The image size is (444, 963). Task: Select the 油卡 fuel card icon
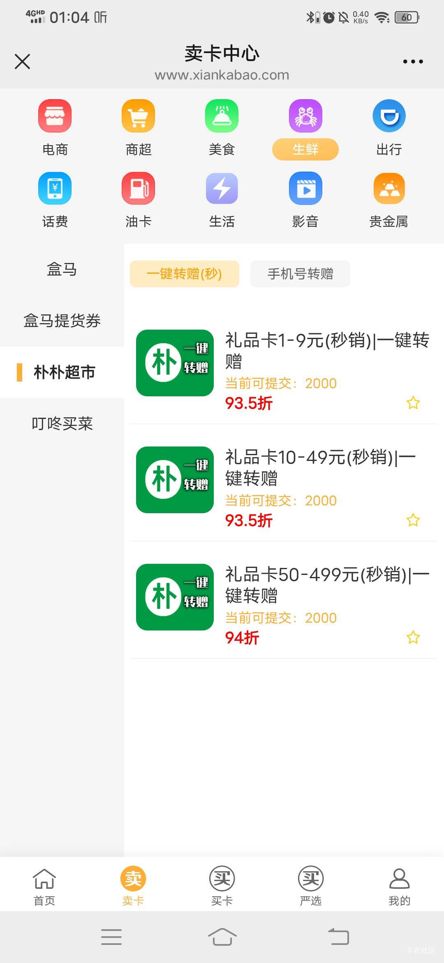point(138,188)
